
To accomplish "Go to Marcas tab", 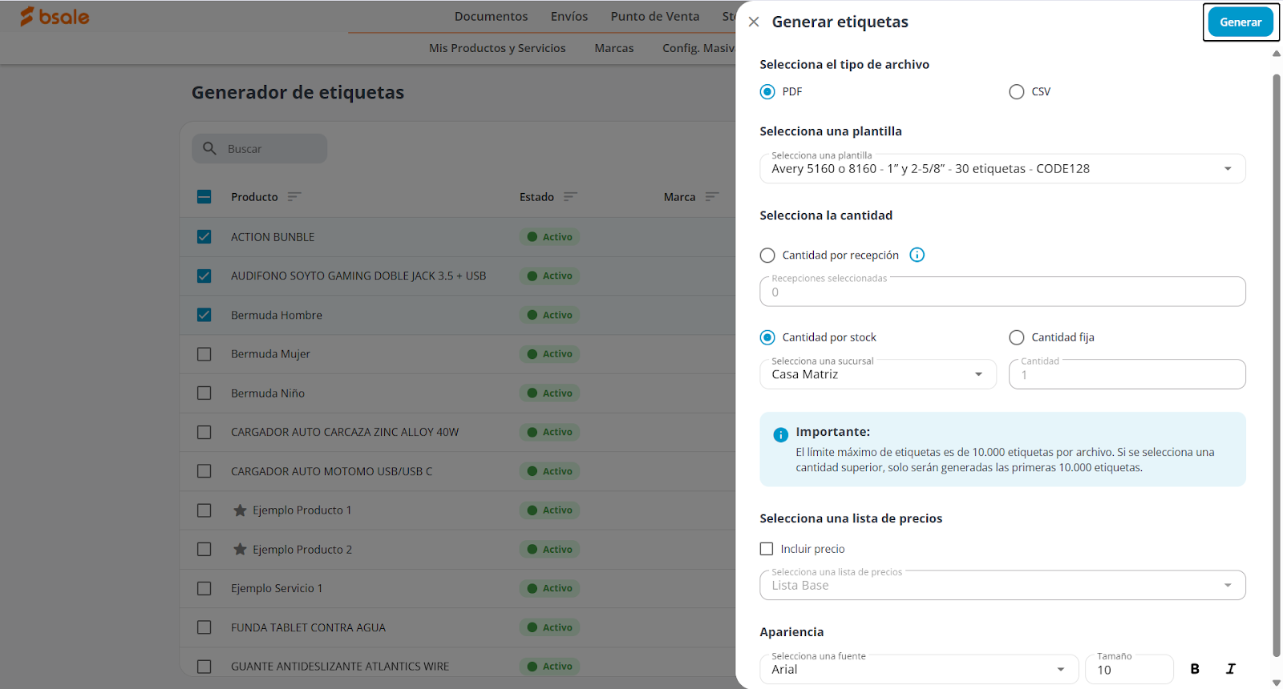I will [x=614, y=48].
